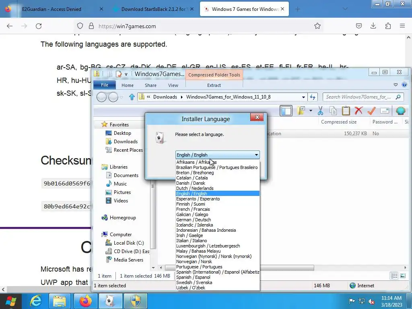Open Explorer Help question mark icon
This screenshot has width=412, height=309.
pyautogui.click(x=404, y=84)
